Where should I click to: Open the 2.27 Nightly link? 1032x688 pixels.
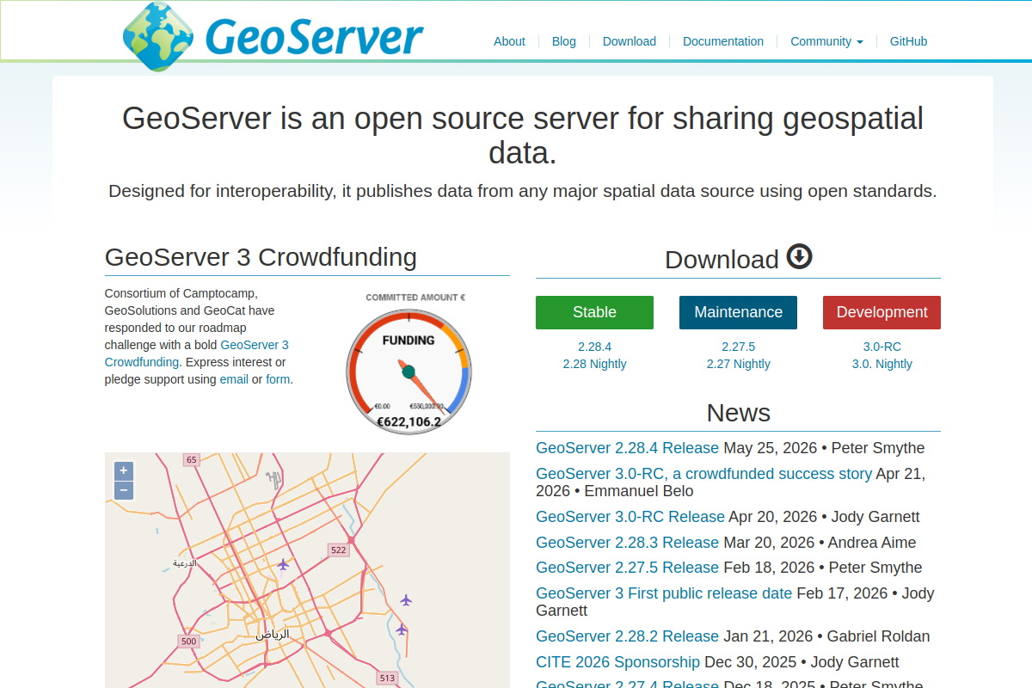[x=738, y=364]
